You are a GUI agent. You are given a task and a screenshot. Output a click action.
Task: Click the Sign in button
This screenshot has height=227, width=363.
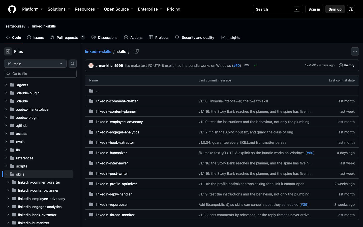pyautogui.click(x=314, y=9)
